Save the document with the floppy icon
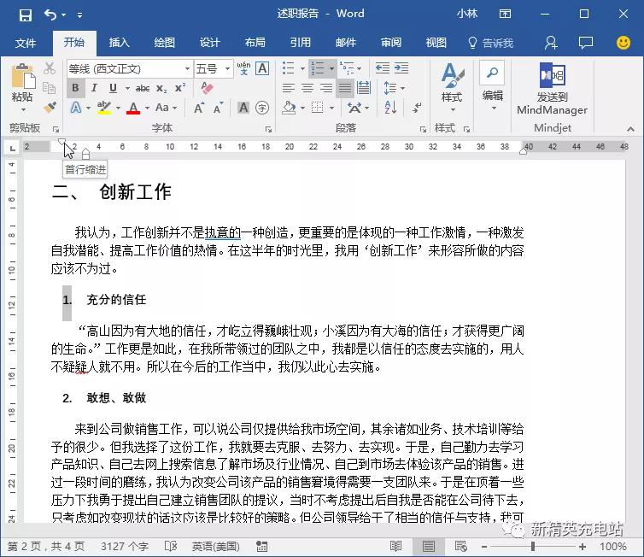Viewport: 644px width, 557px height. (26, 15)
